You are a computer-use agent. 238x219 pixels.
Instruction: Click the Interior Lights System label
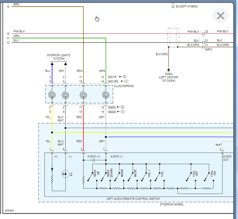59,57
